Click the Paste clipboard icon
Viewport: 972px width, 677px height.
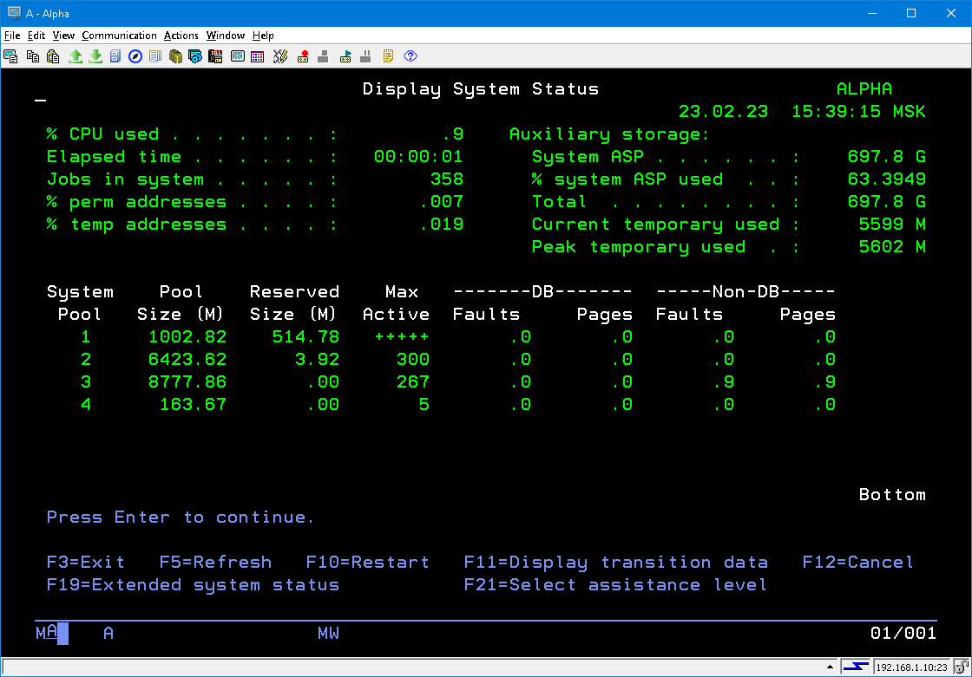pyautogui.click(x=53, y=56)
